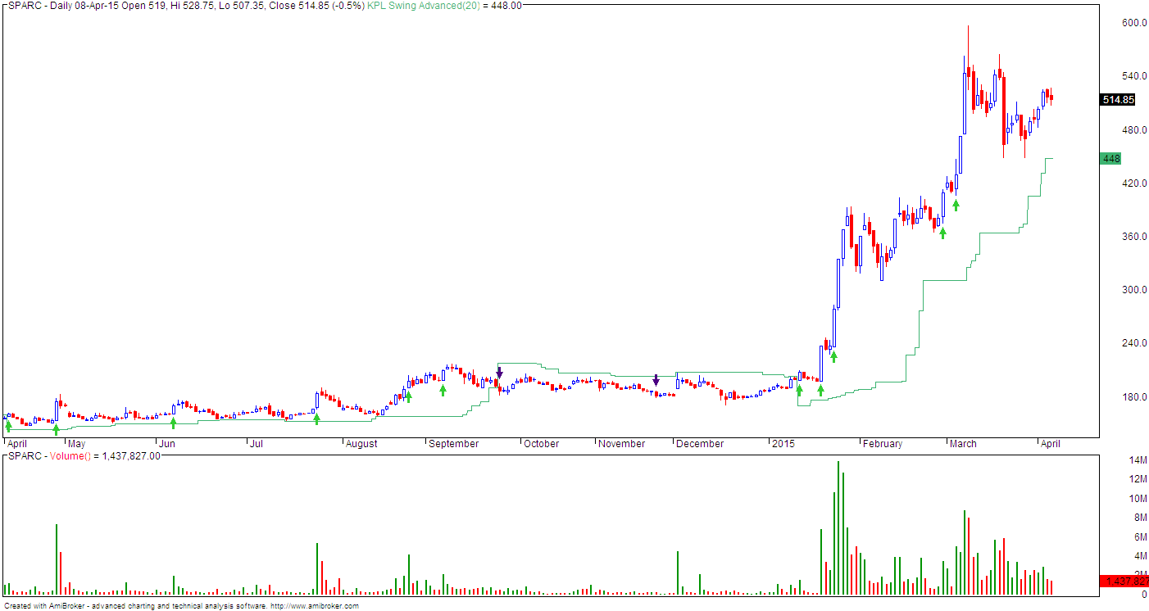Click the November date axis label
Viewport: 1149px width, 611px height.
[622, 444]
